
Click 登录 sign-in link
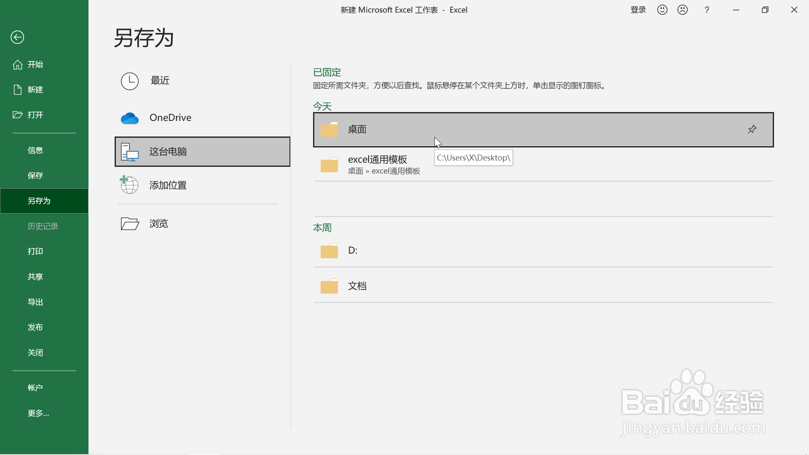[638, 10]
